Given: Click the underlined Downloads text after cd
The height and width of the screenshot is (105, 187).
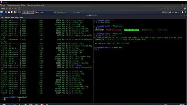Looking at the screenshot, I should point(105,22).
